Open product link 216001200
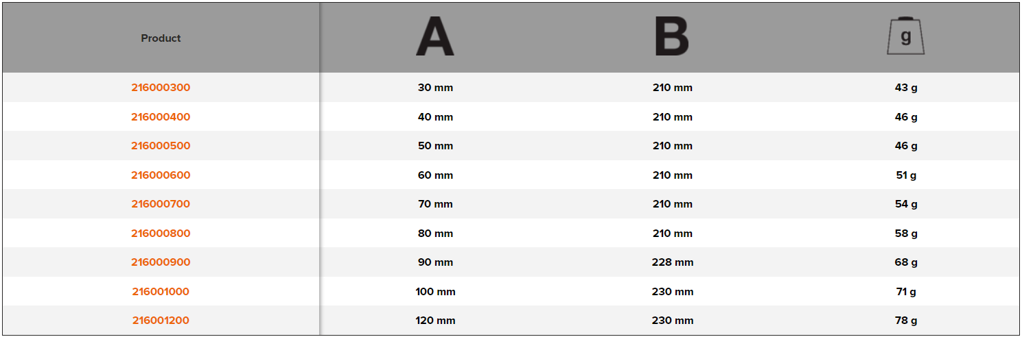Screen dimensions: 1022x337 (161, 321)
